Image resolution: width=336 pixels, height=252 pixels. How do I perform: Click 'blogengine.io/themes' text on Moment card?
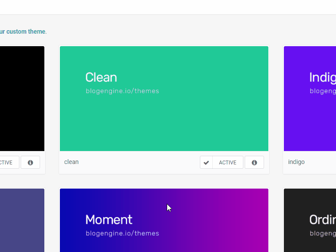(x=122, y=233)
